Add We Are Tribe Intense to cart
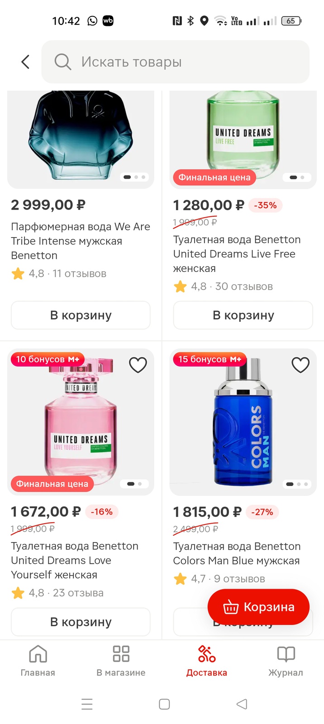Screen dimensions: 324x724 [81, 315]
